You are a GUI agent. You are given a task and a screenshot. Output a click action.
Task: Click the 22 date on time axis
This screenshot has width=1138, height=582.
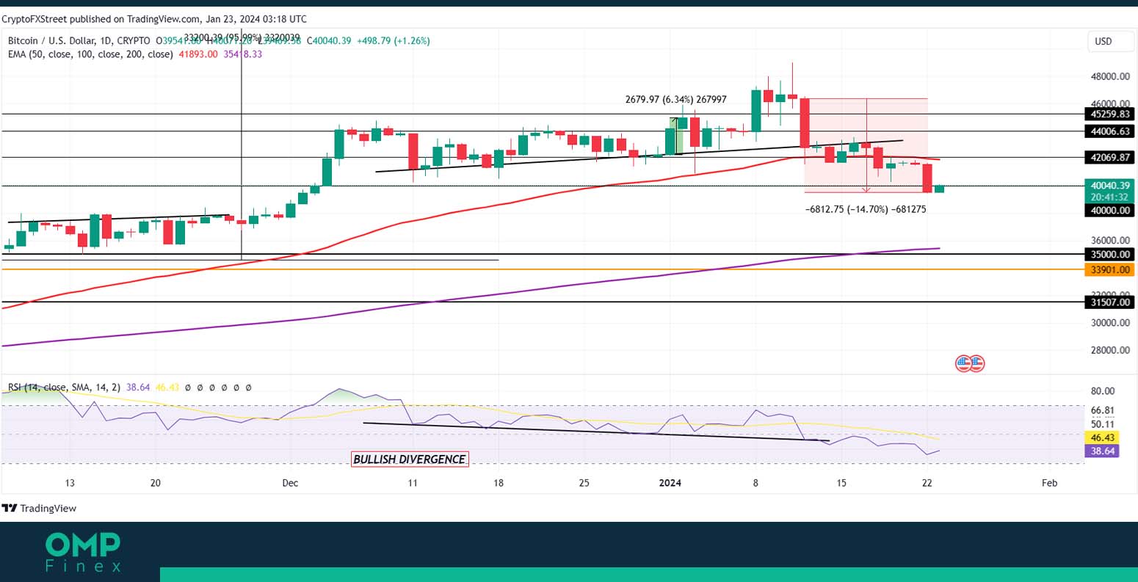[927, 483]
